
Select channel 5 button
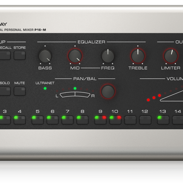tap(38, 120)
